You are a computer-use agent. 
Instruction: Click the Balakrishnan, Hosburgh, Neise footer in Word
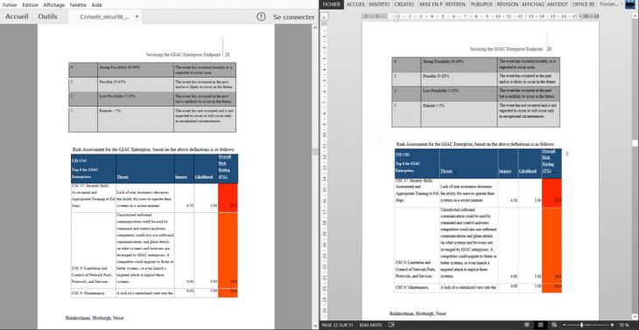click(418, 313)
